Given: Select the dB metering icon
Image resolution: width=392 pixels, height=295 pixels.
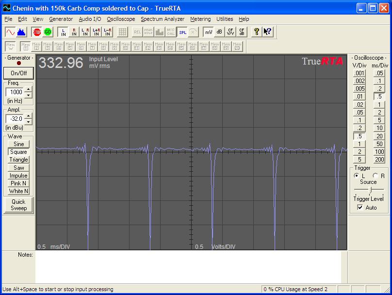Looking at the screenshot, I should click(219, 32).
